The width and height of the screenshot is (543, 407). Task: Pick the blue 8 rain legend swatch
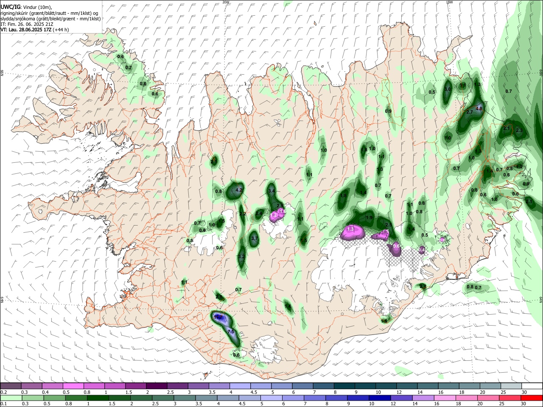tap(336, 398)
